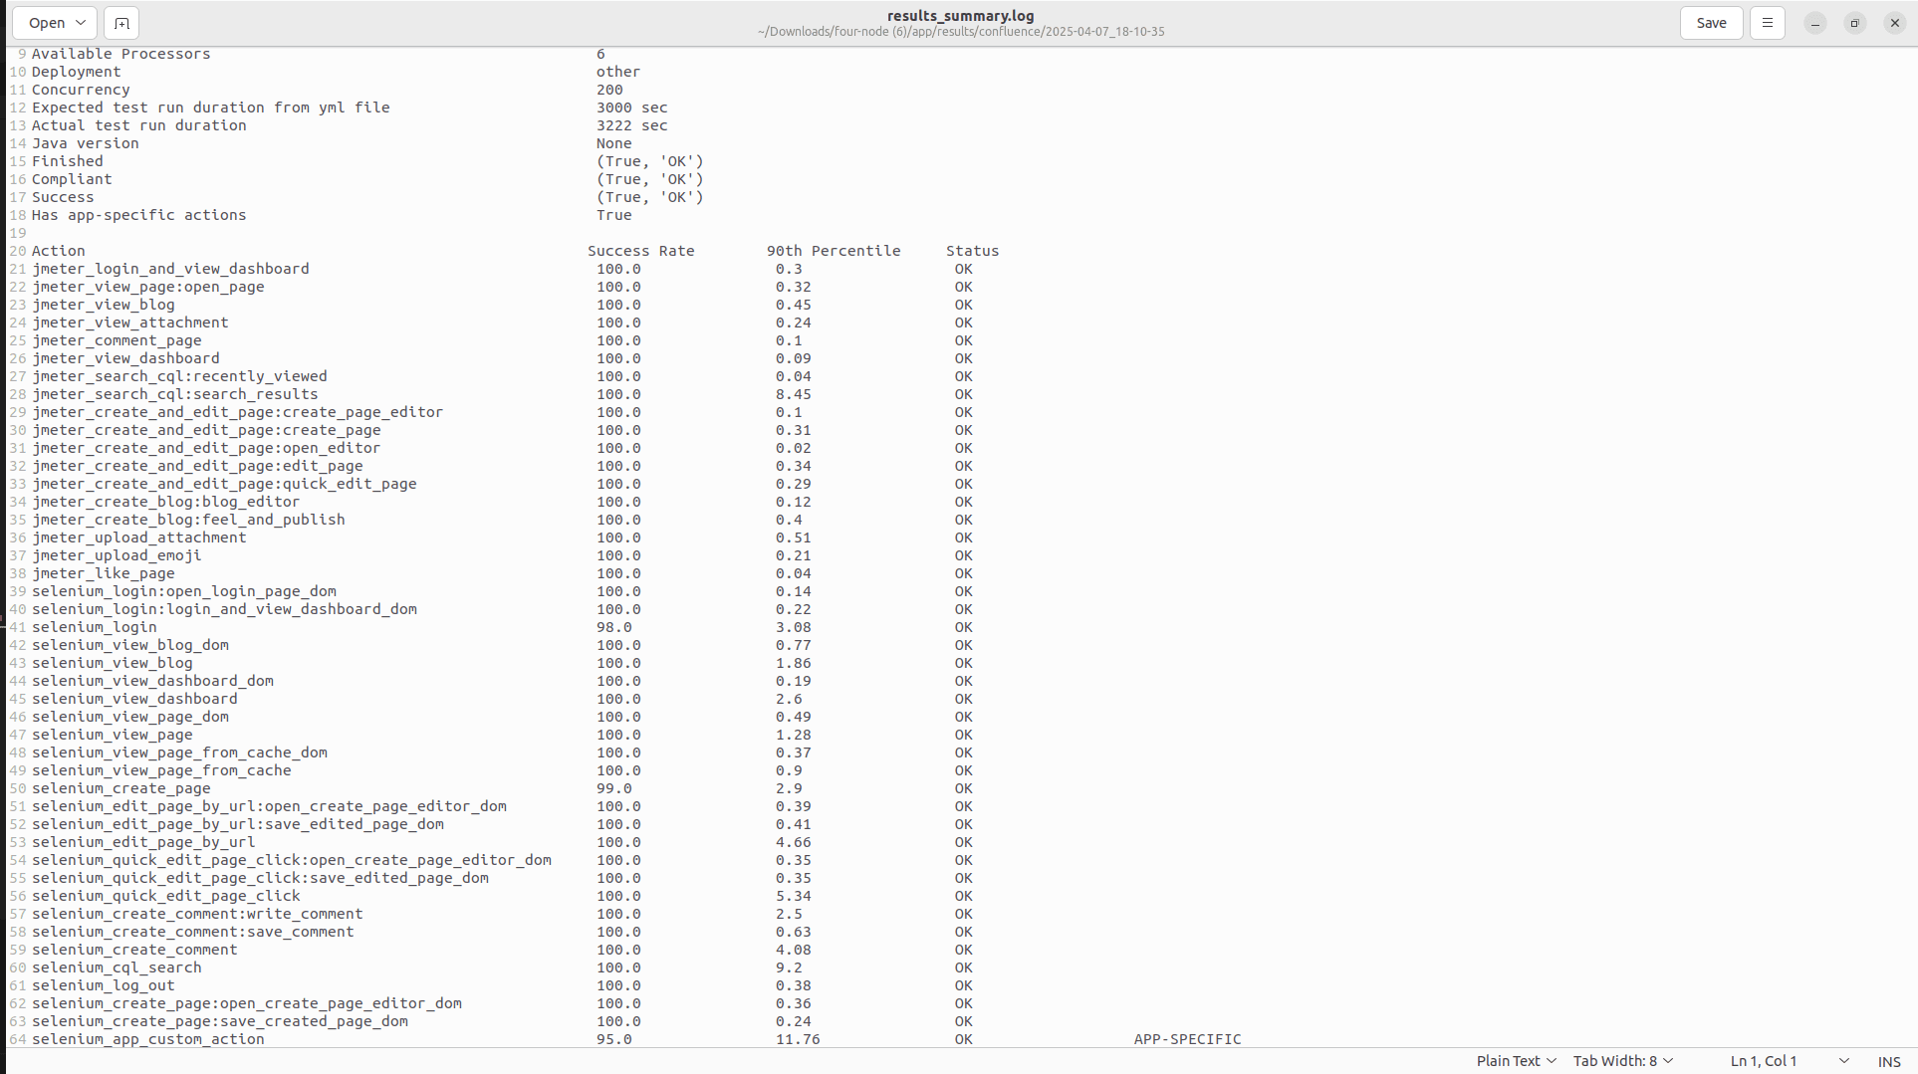The image size is (1918, 1074).
Task: Save the results_summary.log file
Action: (1711, 23)
